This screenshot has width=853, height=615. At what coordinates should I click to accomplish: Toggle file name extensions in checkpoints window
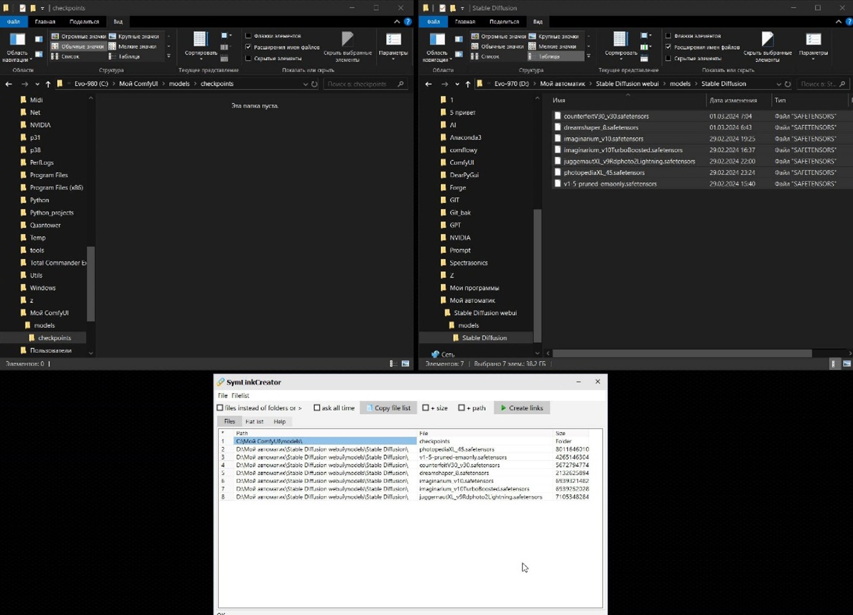click(x=248, y=47)
